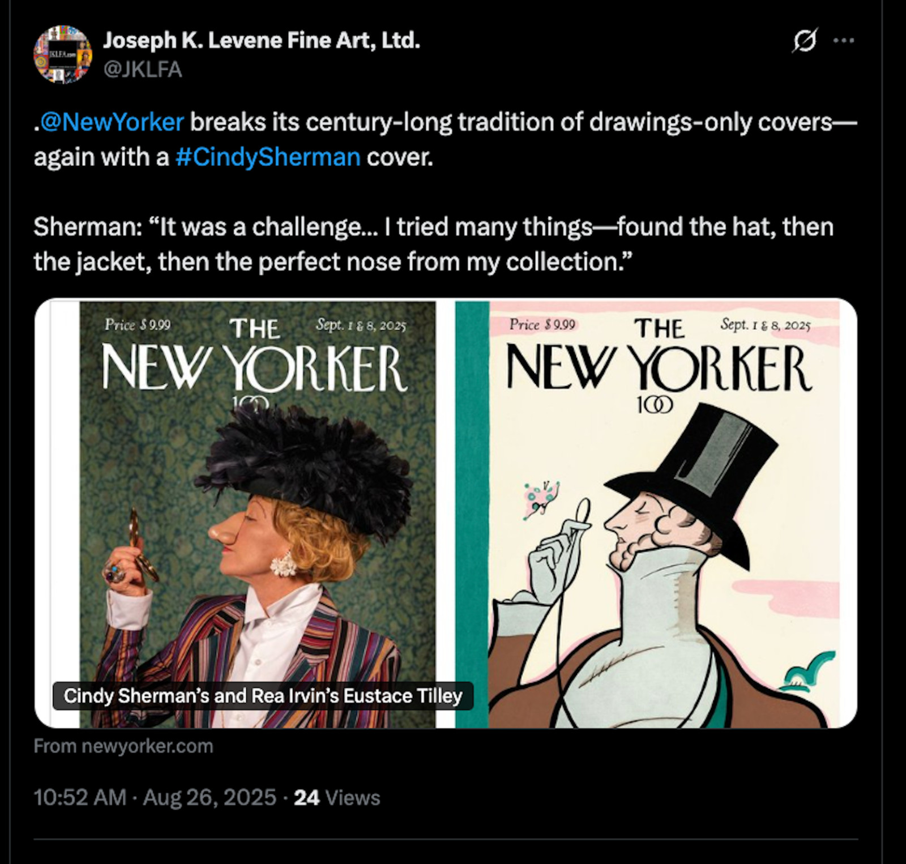Open the Cindy Sherman photo cover
This screenshot has height=864, width=906.
point(258,514)
